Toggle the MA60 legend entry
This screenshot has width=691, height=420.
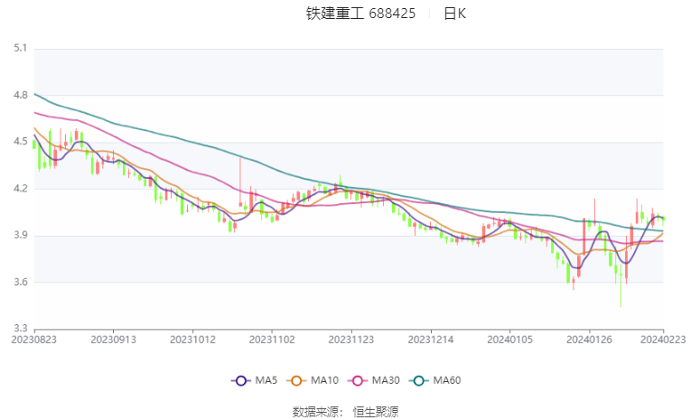pyautogui.click(x=435, y=380)
